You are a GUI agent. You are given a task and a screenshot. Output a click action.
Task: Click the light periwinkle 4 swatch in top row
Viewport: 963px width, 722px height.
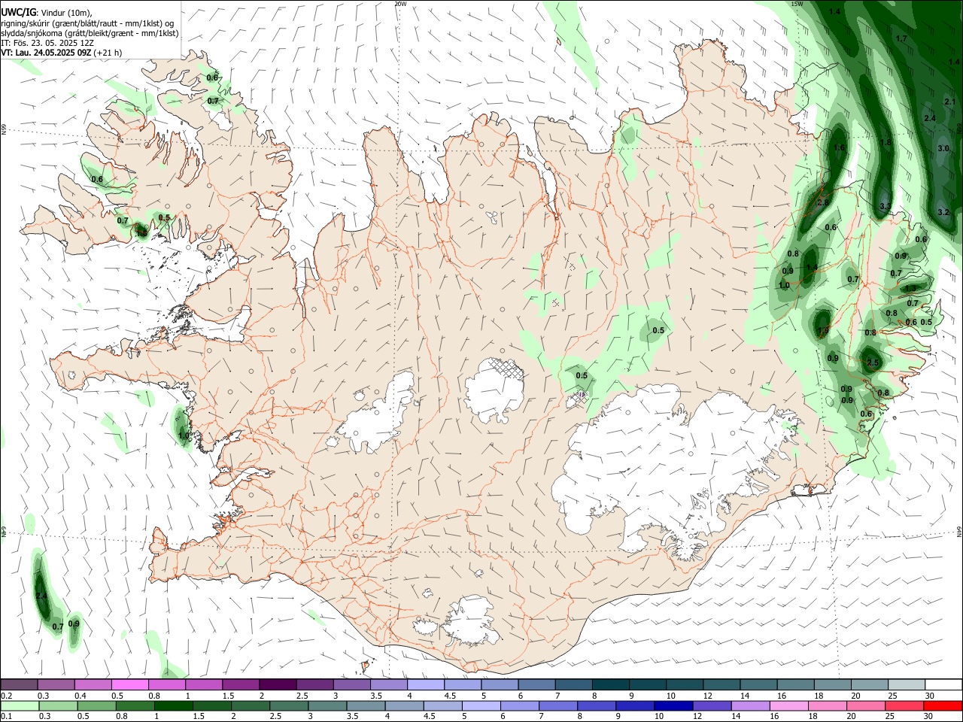pos(425,685)
